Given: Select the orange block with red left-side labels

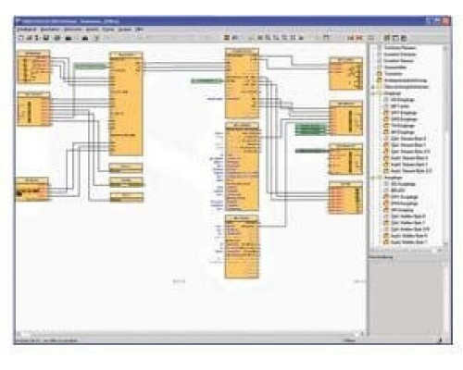Looking at the screenshot, I should tap(345, 198).
